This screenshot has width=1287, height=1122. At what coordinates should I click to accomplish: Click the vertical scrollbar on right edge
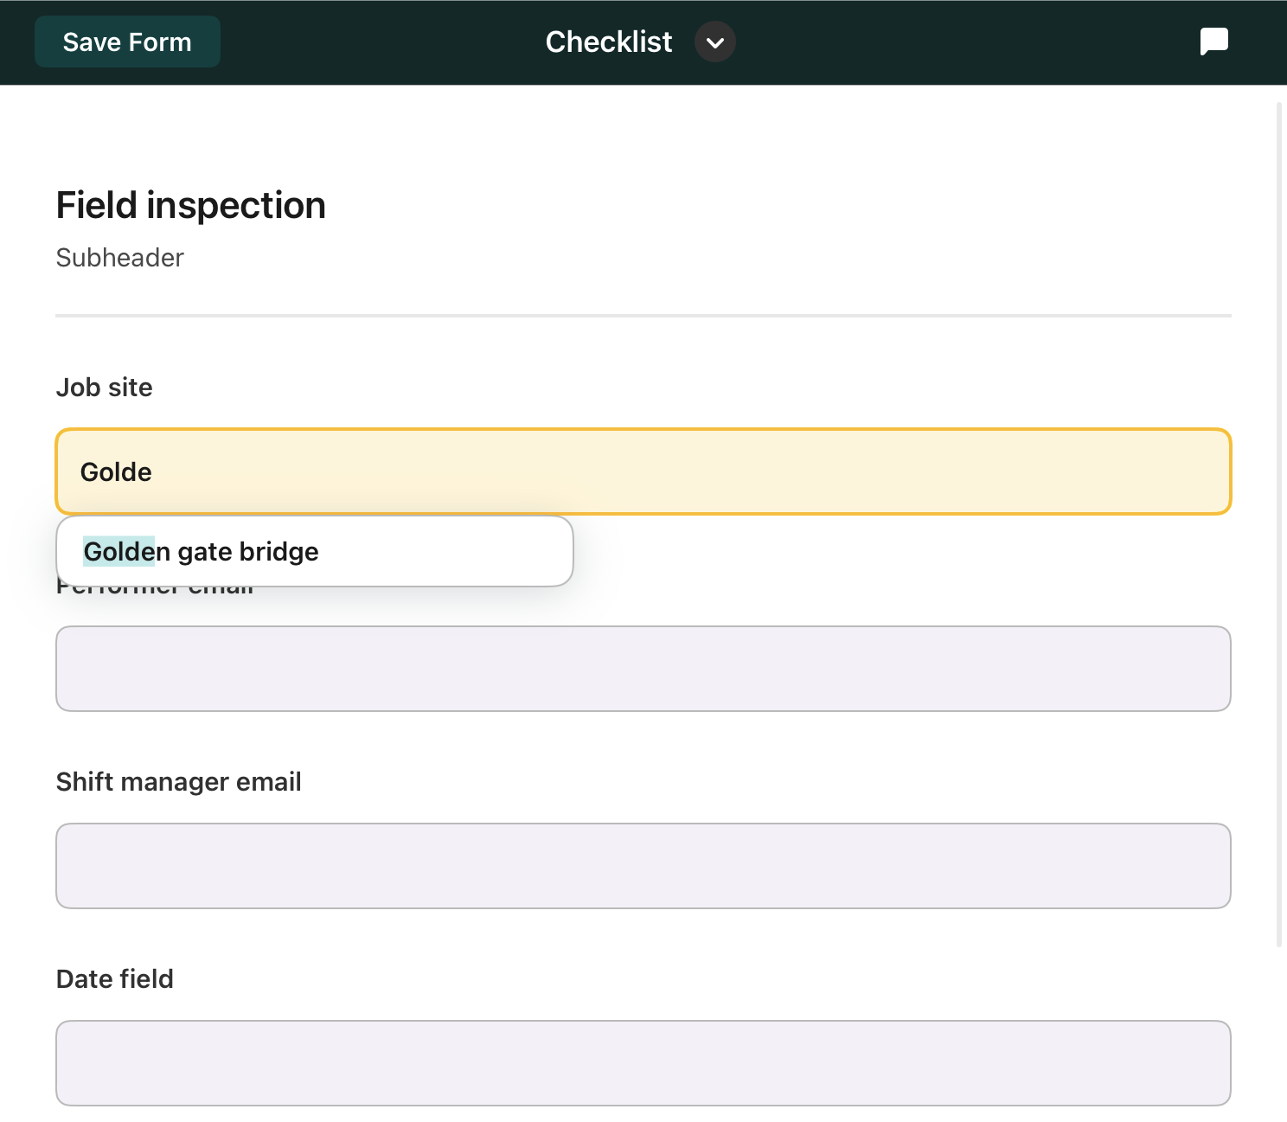point(1279,519)
